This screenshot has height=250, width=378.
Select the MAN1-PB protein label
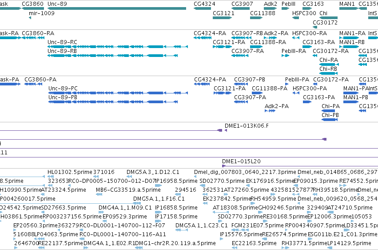[356, 97]
